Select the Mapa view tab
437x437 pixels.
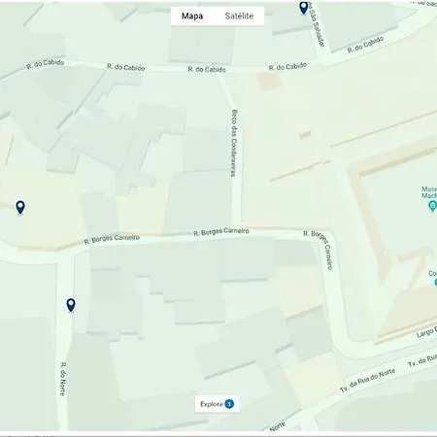click(192, 16)
